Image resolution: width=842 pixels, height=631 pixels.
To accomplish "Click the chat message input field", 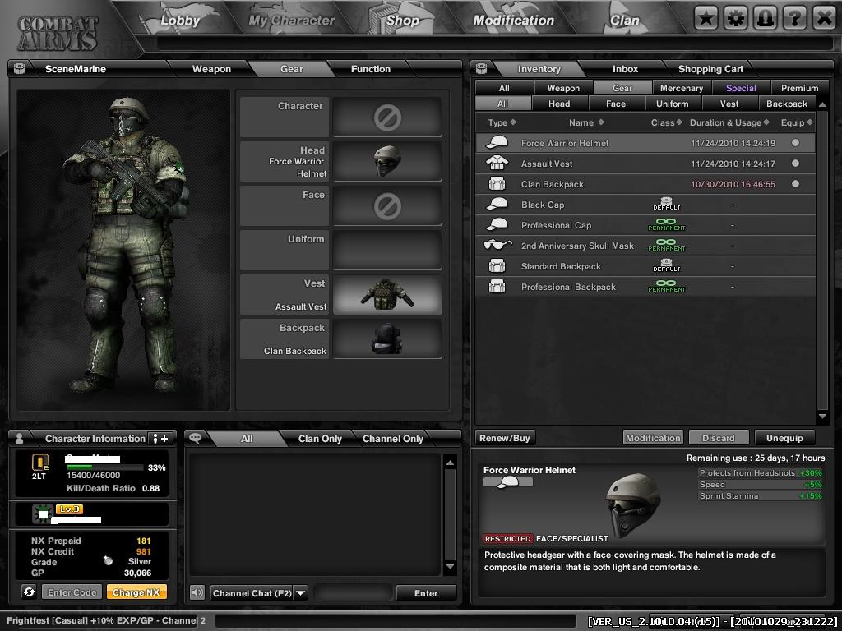I will [x=353, y=593].
